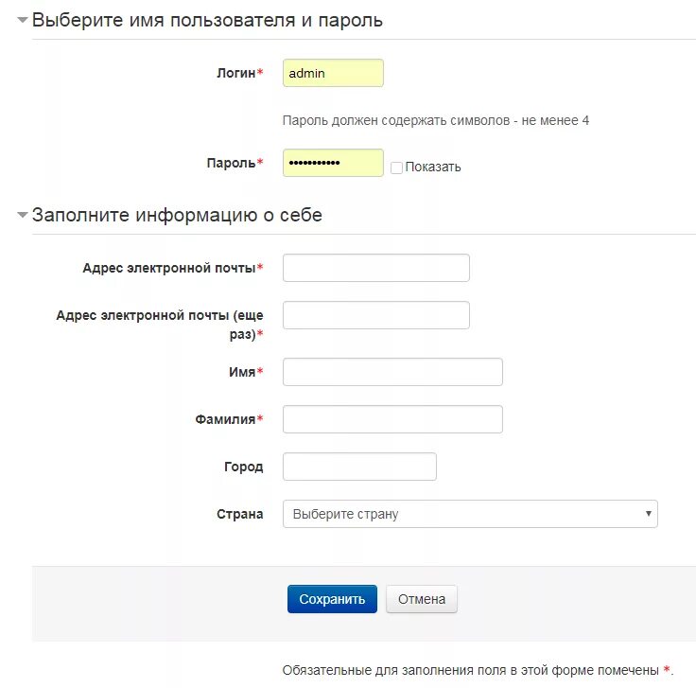Select the email confirmation '(еще раз)' field

pyautogui.click(x=376, y=315)
